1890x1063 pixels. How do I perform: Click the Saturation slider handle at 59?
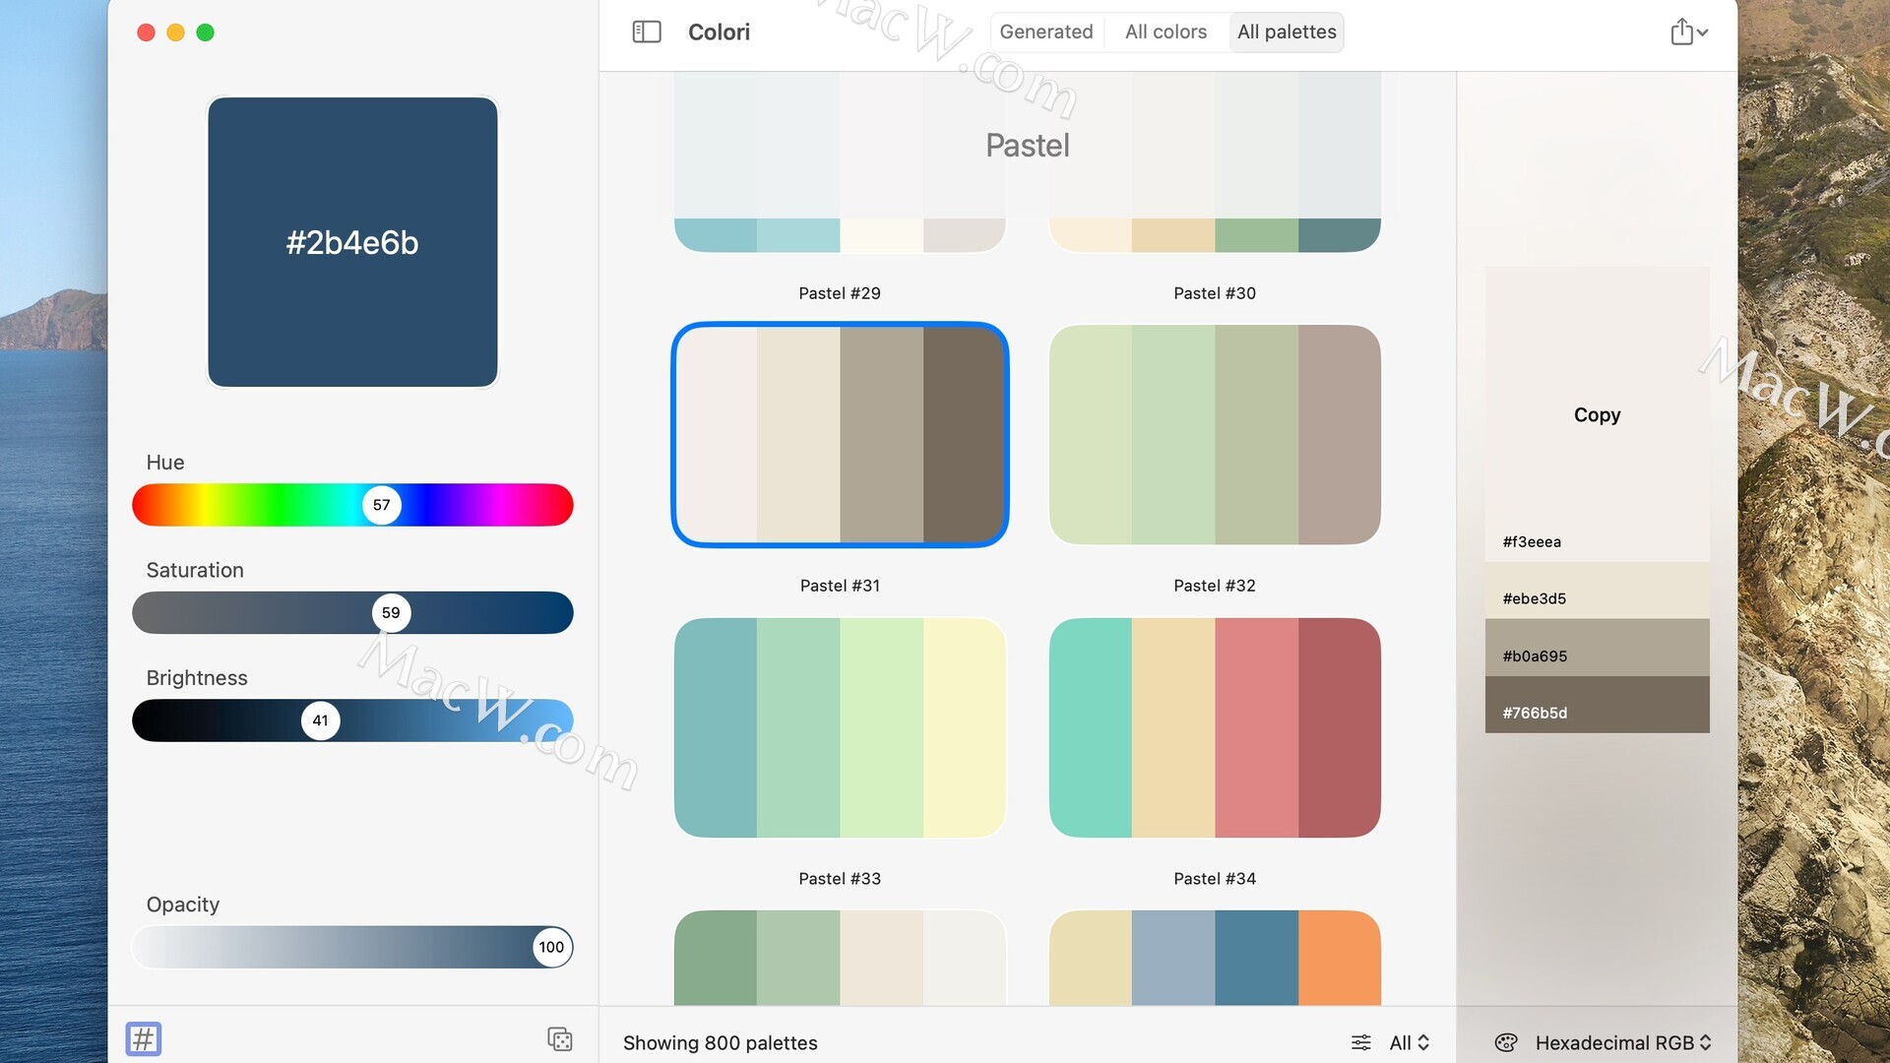coord(391,612)
